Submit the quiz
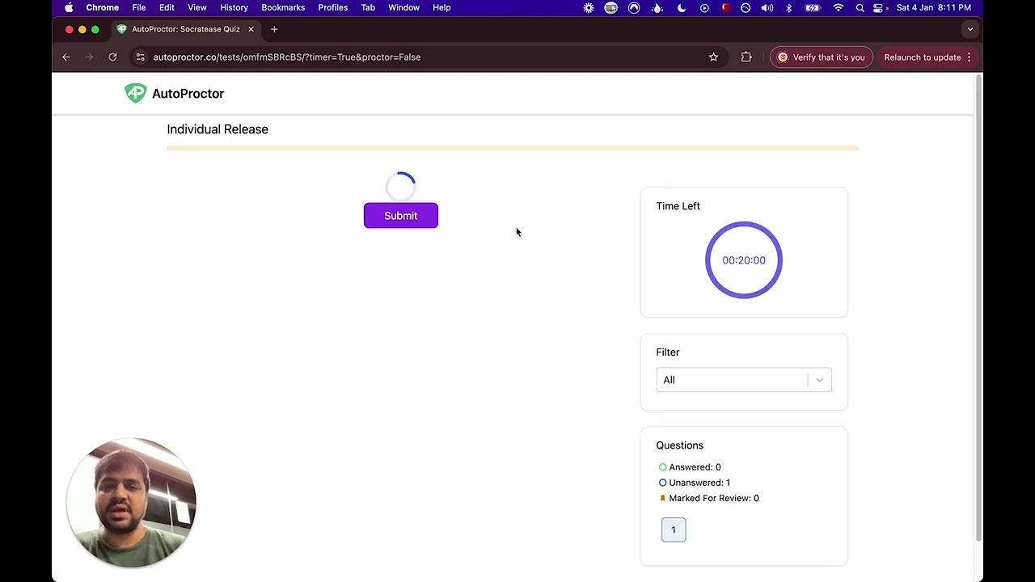The height and width of the screenshot is (582, 1035). pos(401,216)
